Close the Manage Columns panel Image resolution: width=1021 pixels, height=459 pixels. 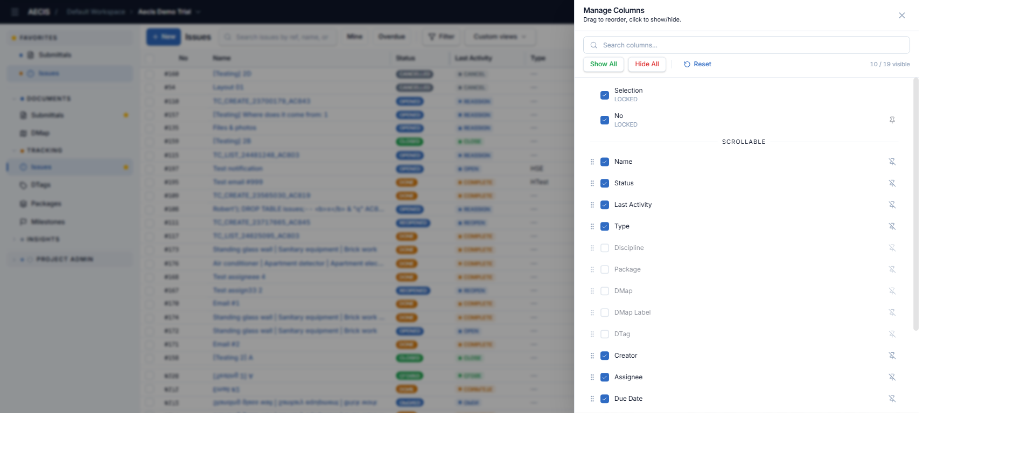pyautogui.click(x=901, y=16)
